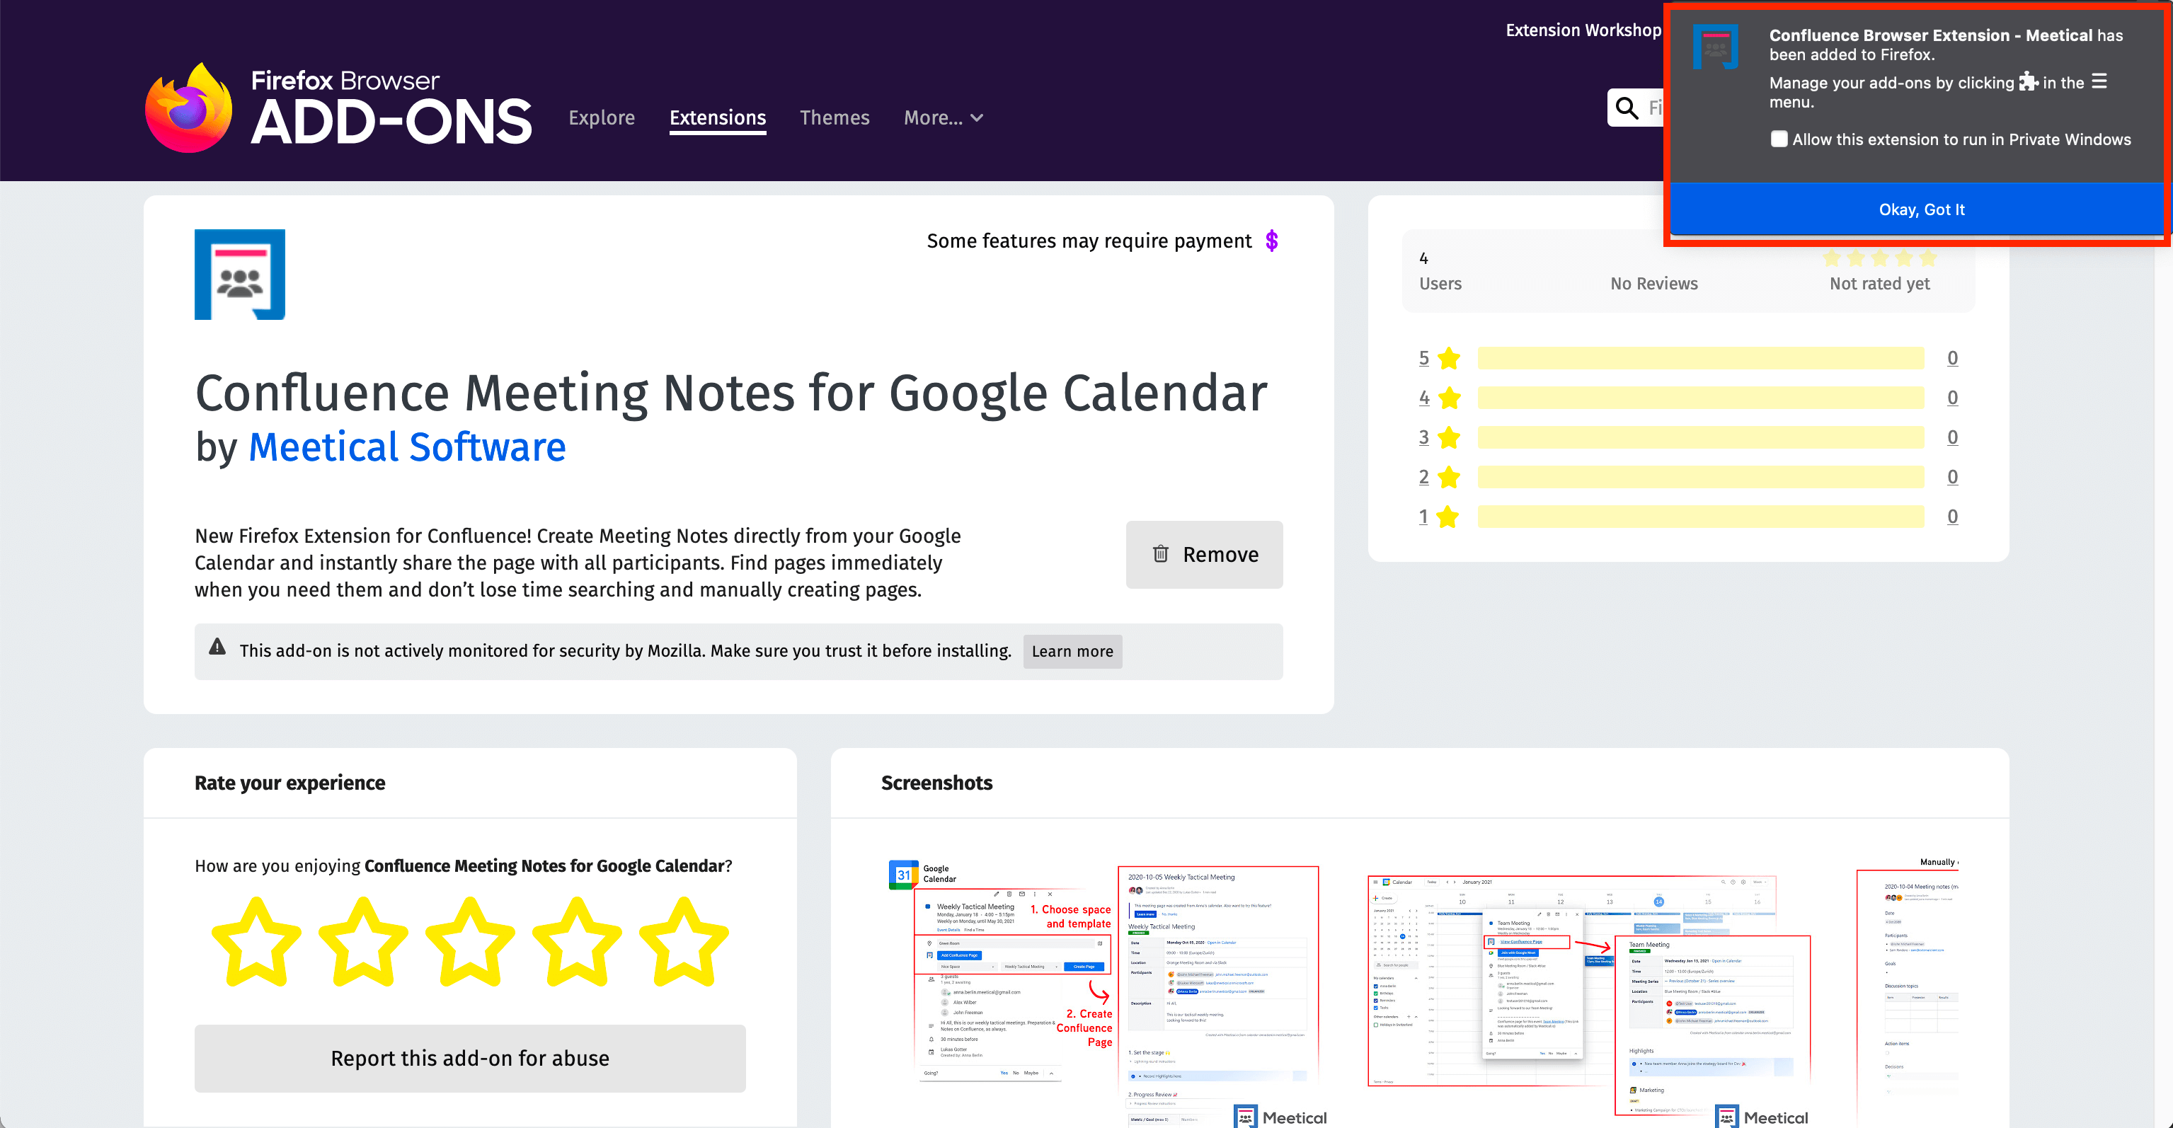The image size is (2173, 1128).
Task: Click the purple dollar payment icon
Action: pyautogui.click(x=1271, y=241)
